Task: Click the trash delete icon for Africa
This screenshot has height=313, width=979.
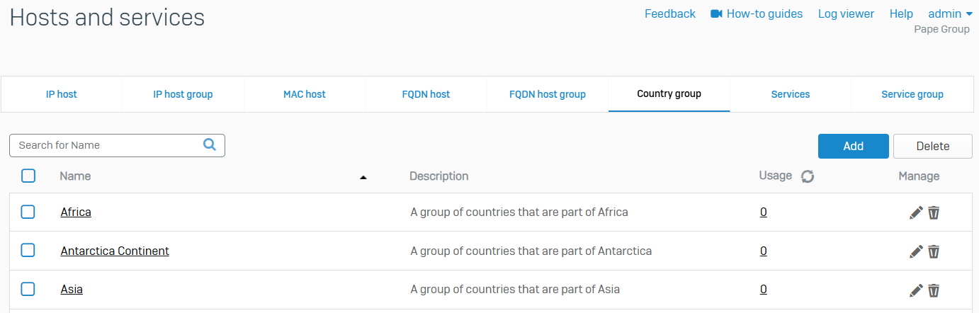Action: coord(934,212)
